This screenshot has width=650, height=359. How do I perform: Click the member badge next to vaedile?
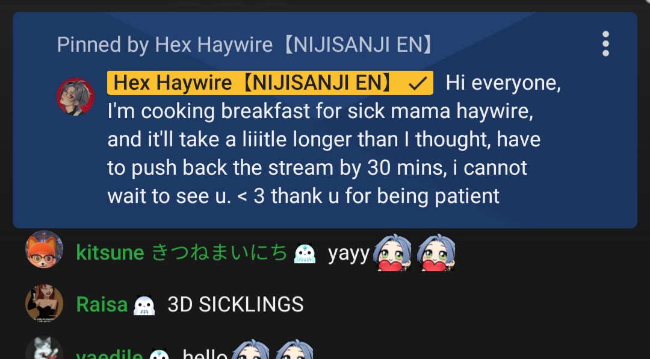tap(159, 354)
